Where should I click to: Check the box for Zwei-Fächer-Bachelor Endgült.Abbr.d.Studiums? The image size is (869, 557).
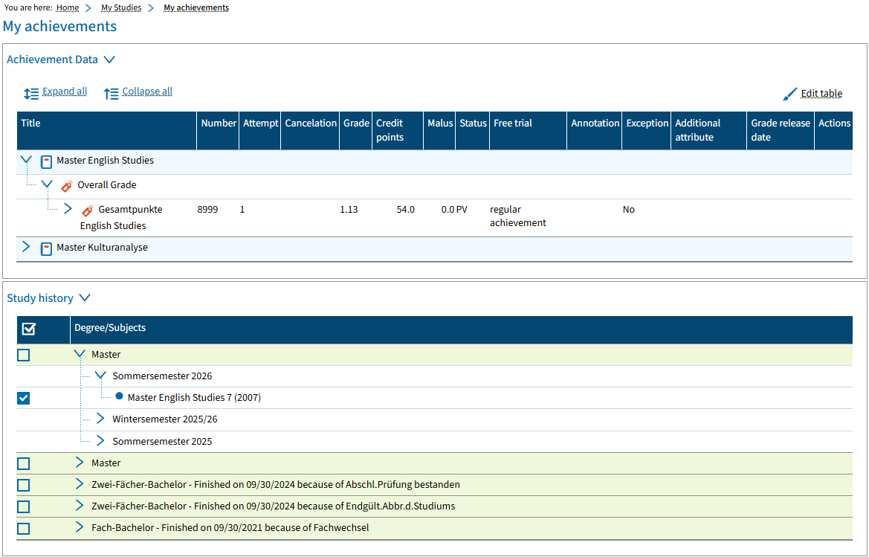pos(23,506)
